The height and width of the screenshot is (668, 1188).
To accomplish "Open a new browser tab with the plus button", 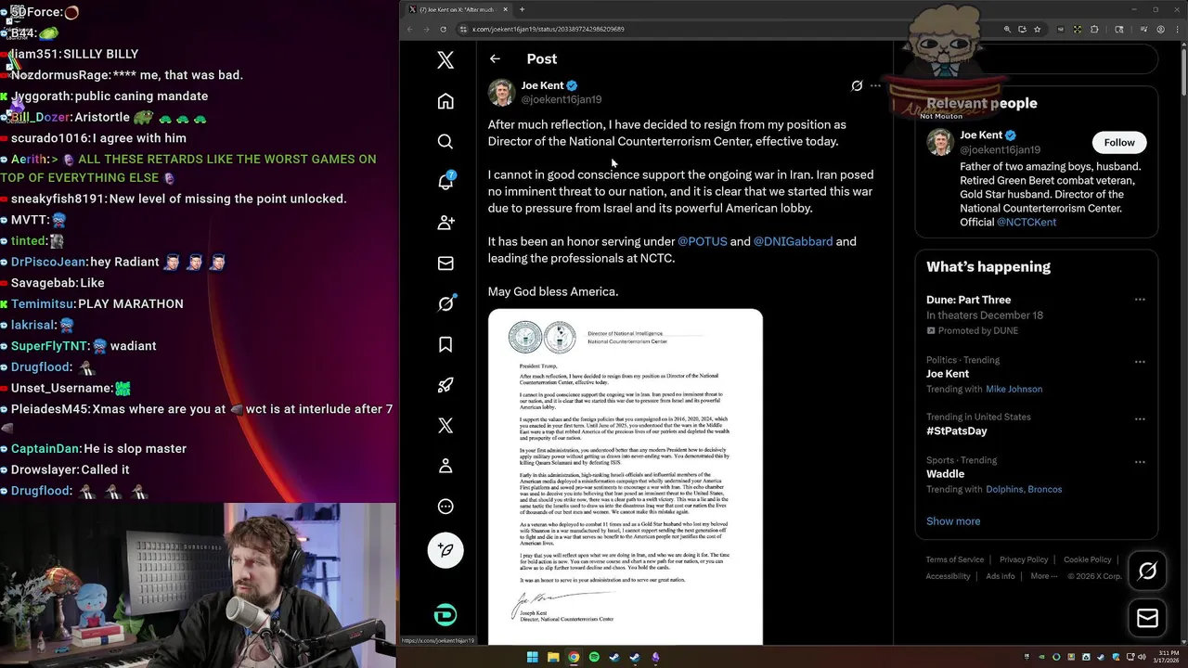I will point(522,9).
